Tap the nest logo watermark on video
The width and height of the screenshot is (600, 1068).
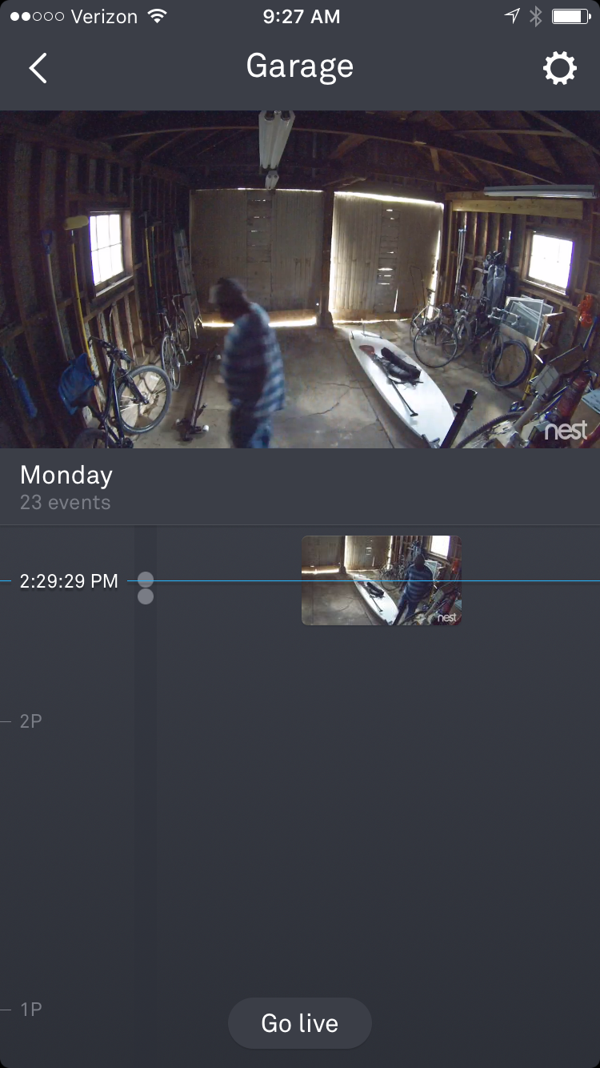[566, 431]
